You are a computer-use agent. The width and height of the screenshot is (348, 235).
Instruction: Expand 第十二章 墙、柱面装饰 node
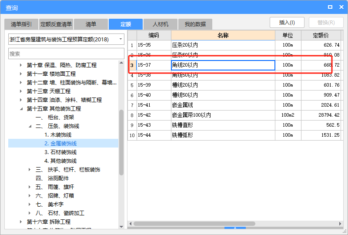[x=20, y=82]
